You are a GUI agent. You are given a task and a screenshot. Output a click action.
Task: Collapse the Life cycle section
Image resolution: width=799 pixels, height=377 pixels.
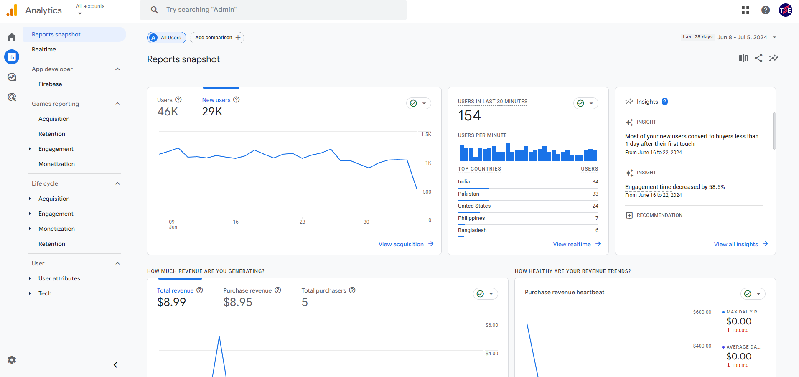tap(117, 183)
